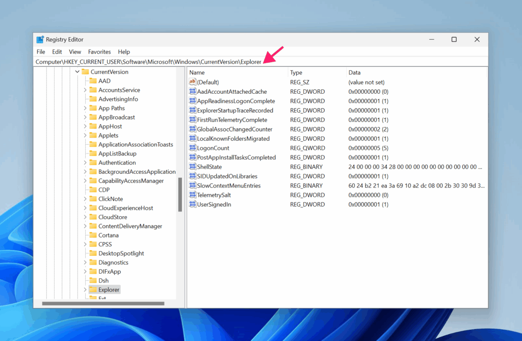Click the GlobalAssocChangedCounter value icon
The image size is (522, 341).
point(192,129)
